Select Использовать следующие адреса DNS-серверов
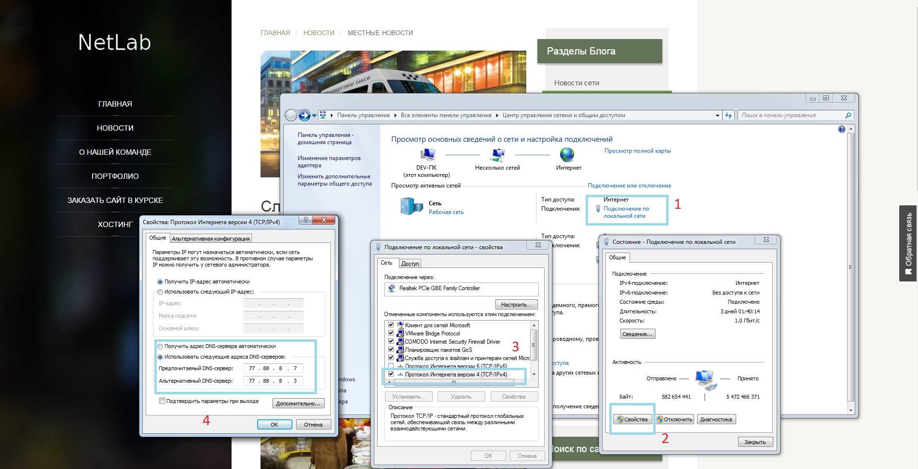 tap(160, 357)
